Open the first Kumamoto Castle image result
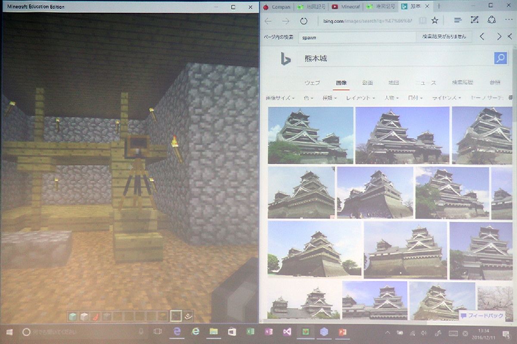Screen dimensions: 517x344 tap(311, 135)
